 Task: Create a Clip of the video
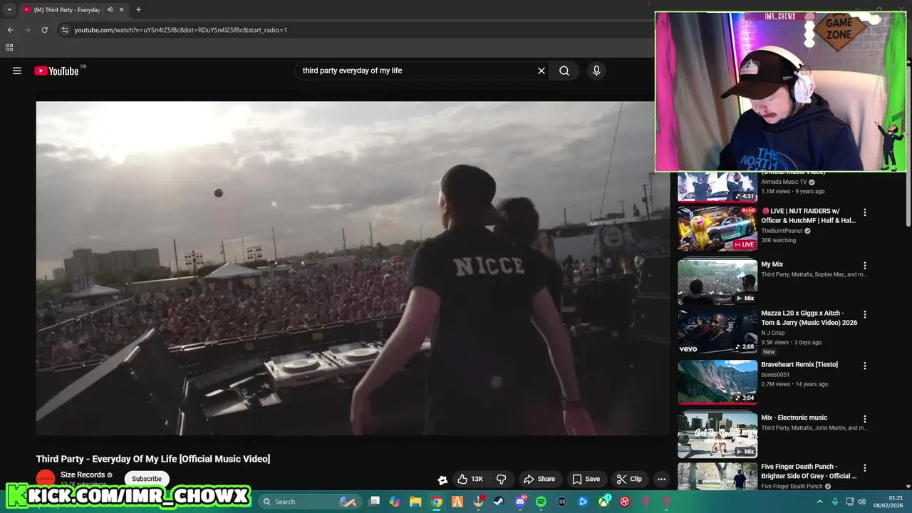pos(629,479)
